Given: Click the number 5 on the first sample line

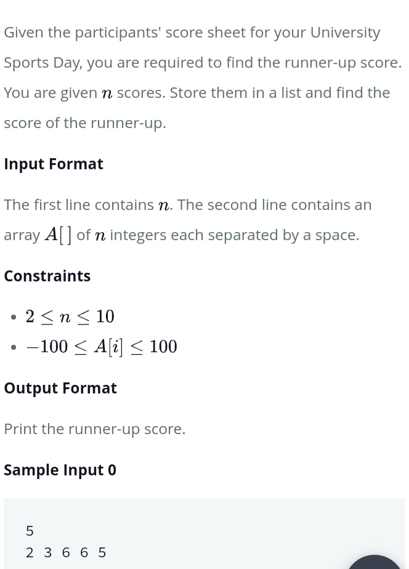Looking at the screenshot, I should pos(30,531).
